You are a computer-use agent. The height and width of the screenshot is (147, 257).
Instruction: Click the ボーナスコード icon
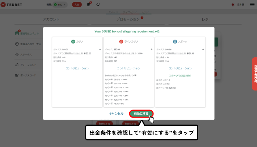(x=17, y=75)
